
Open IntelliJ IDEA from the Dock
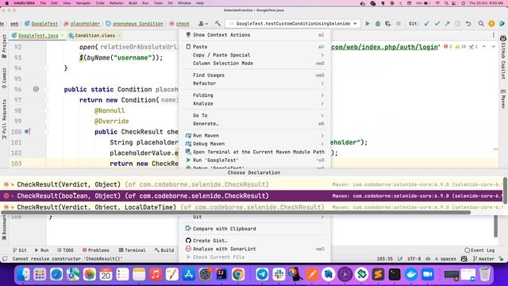tap(221, 274)
